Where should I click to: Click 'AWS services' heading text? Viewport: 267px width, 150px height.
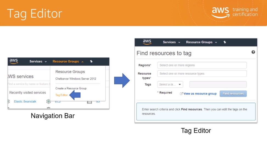click(x=21, y=76)
